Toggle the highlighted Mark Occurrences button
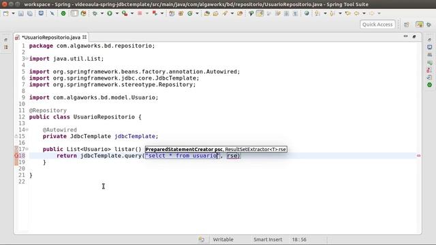The image size is (436, 245). pos(260,14)
